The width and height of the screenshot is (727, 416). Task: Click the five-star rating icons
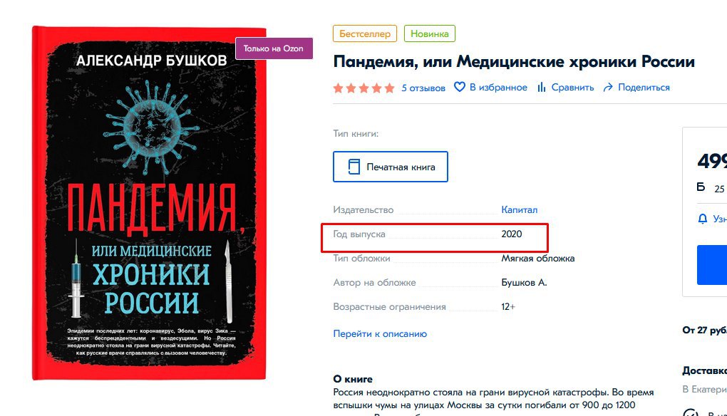click(x=364, y=88)
